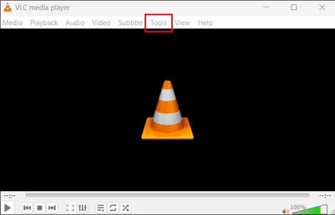Show extended settings equalizer icon
Screen dimensions: 335x215
pos(83,208)
